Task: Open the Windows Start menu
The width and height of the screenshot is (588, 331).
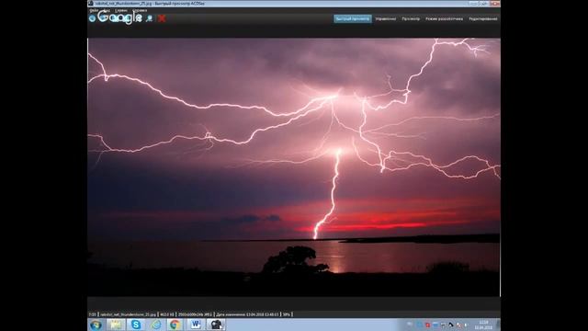Action: click(96, 325)
